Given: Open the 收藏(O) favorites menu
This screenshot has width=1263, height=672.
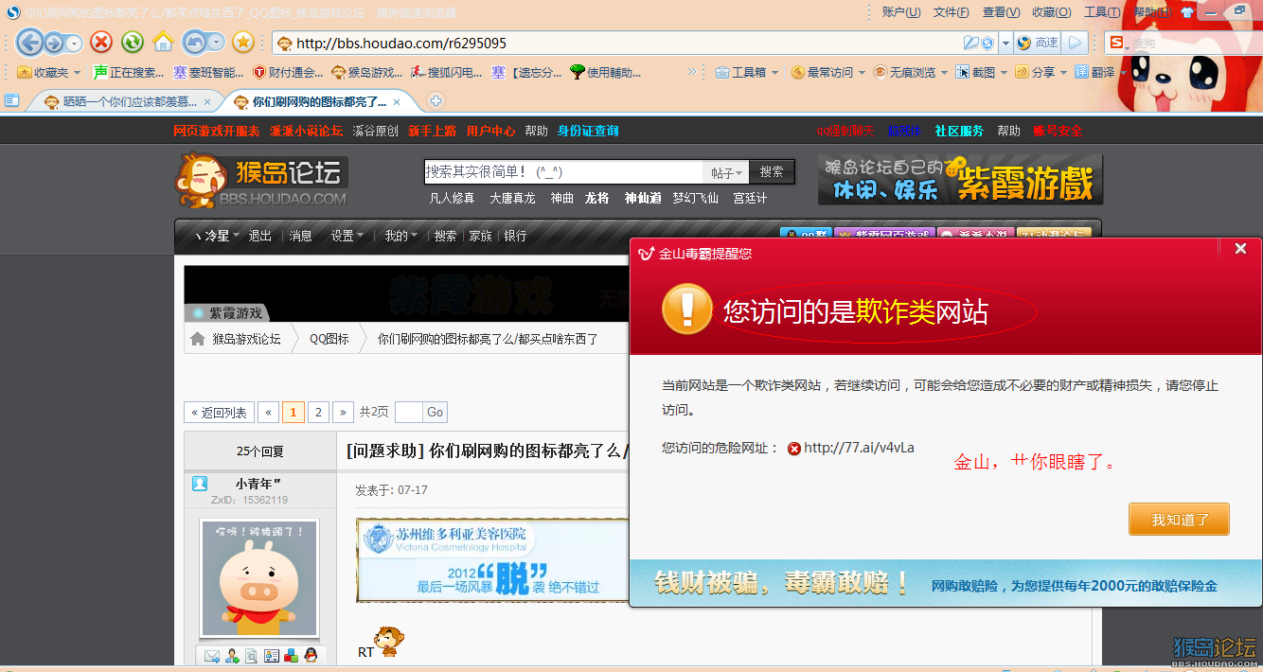Looking at the screenshot, I should tap(1051, 12).
